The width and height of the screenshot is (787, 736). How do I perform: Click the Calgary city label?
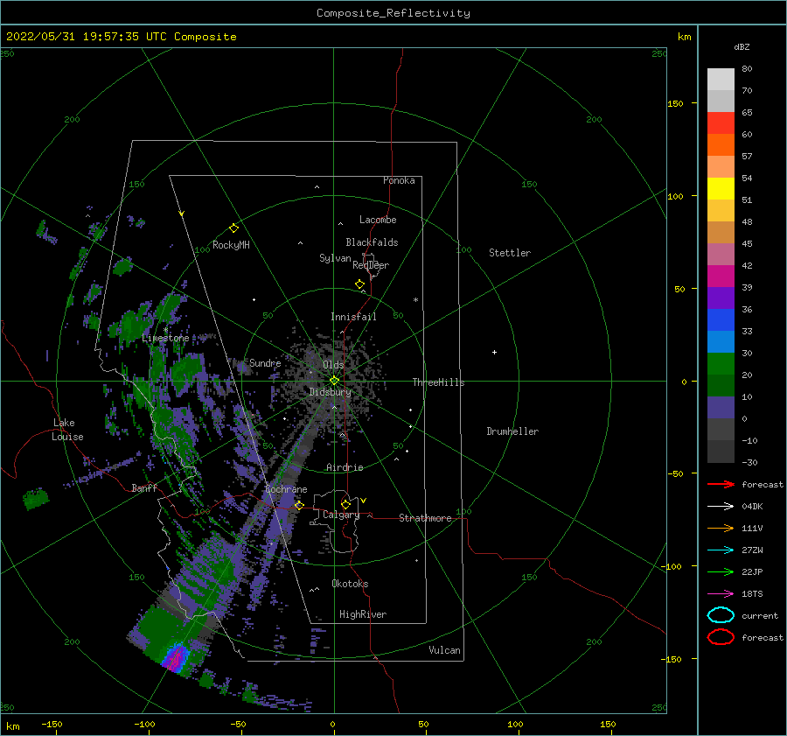point(341,515)
